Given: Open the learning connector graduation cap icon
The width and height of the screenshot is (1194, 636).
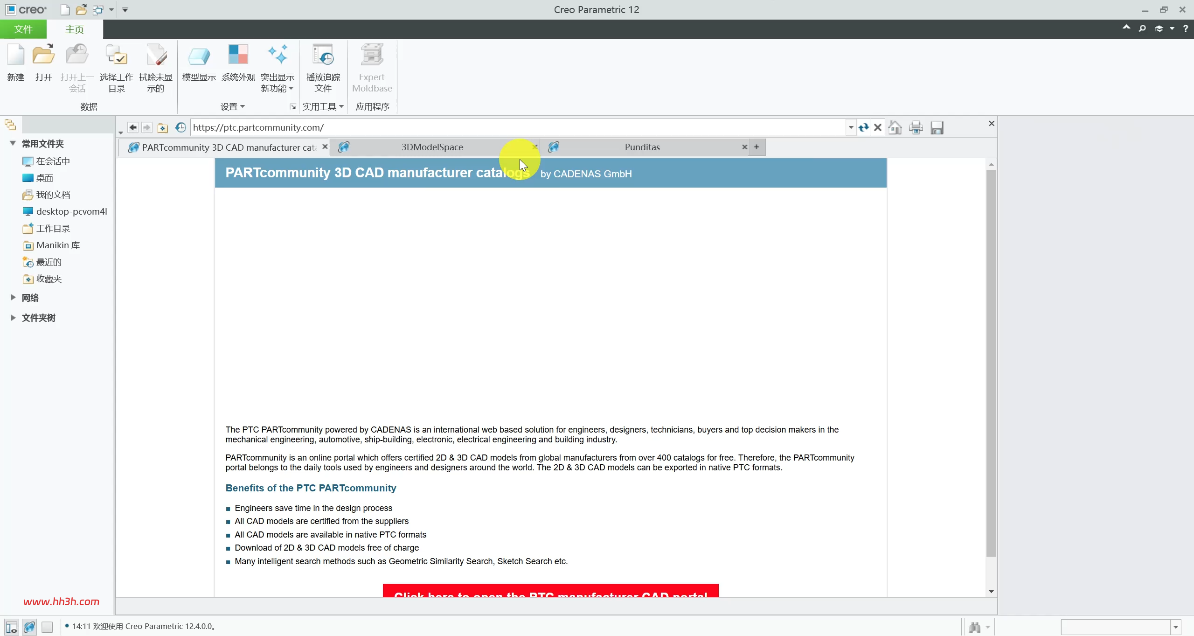Looking at the screenshot, I should (x=1159, y=29).
